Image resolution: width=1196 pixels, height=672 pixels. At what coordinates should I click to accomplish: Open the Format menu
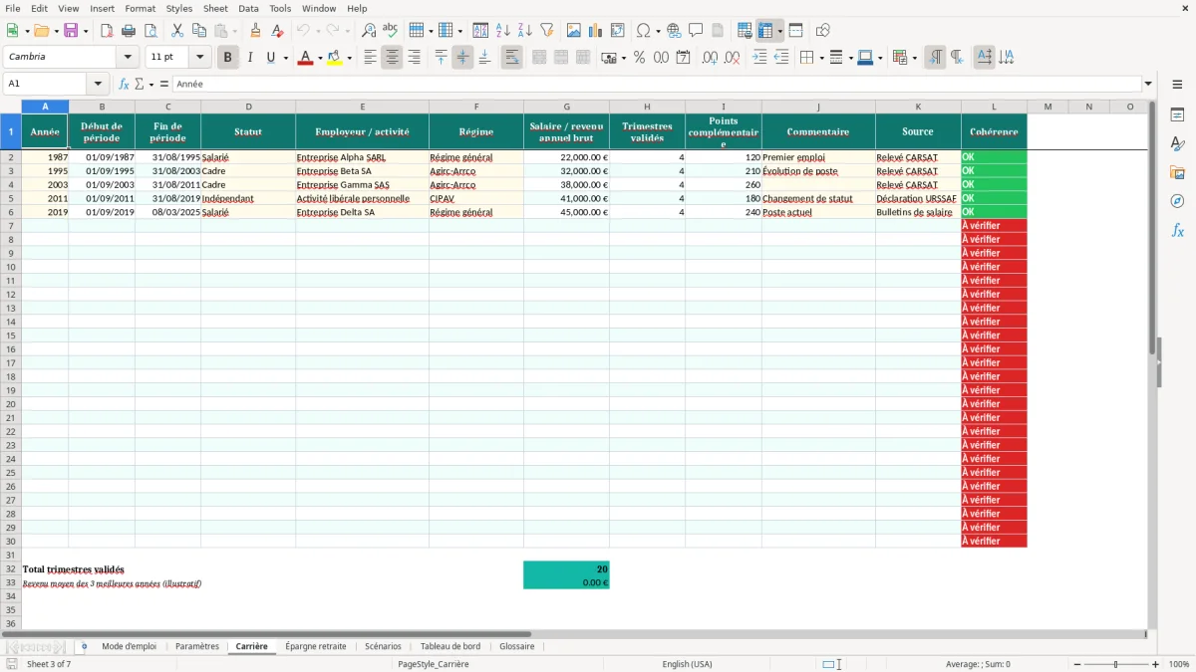[141, 8]
